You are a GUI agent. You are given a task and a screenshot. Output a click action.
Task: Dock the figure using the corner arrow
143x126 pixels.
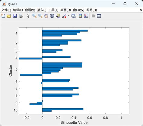tap(141, 10)
